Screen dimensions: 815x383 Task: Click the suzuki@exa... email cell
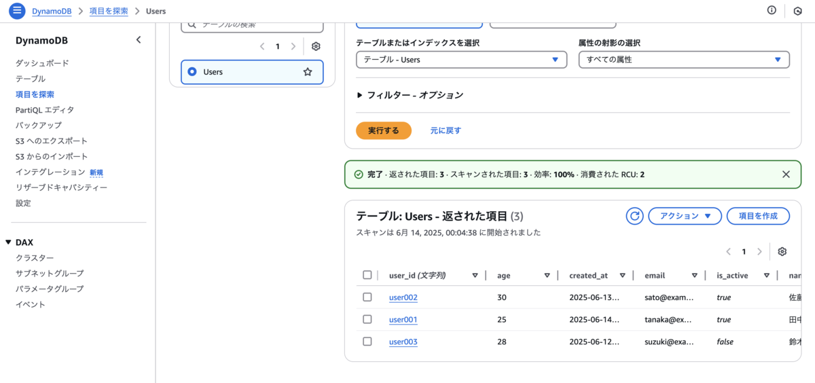coord(669,342)
